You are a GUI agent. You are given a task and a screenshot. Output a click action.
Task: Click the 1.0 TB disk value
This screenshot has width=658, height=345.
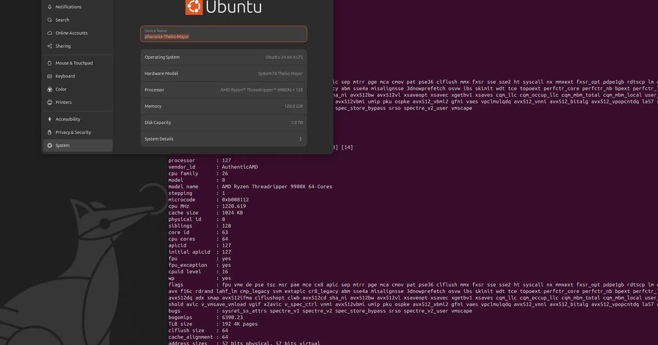[x=297, y=123]
